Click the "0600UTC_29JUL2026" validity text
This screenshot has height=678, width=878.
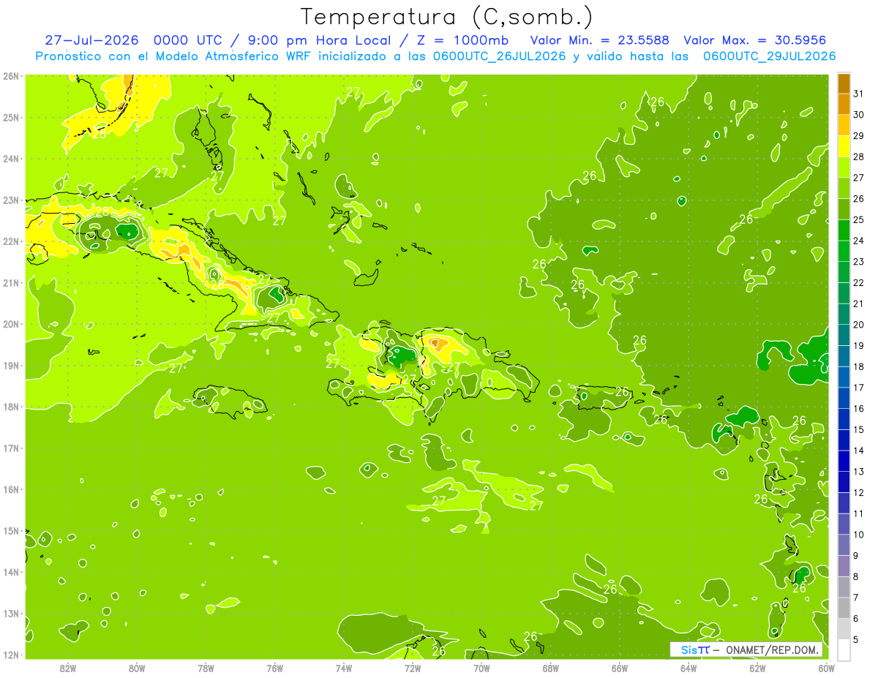pos(770,56)
